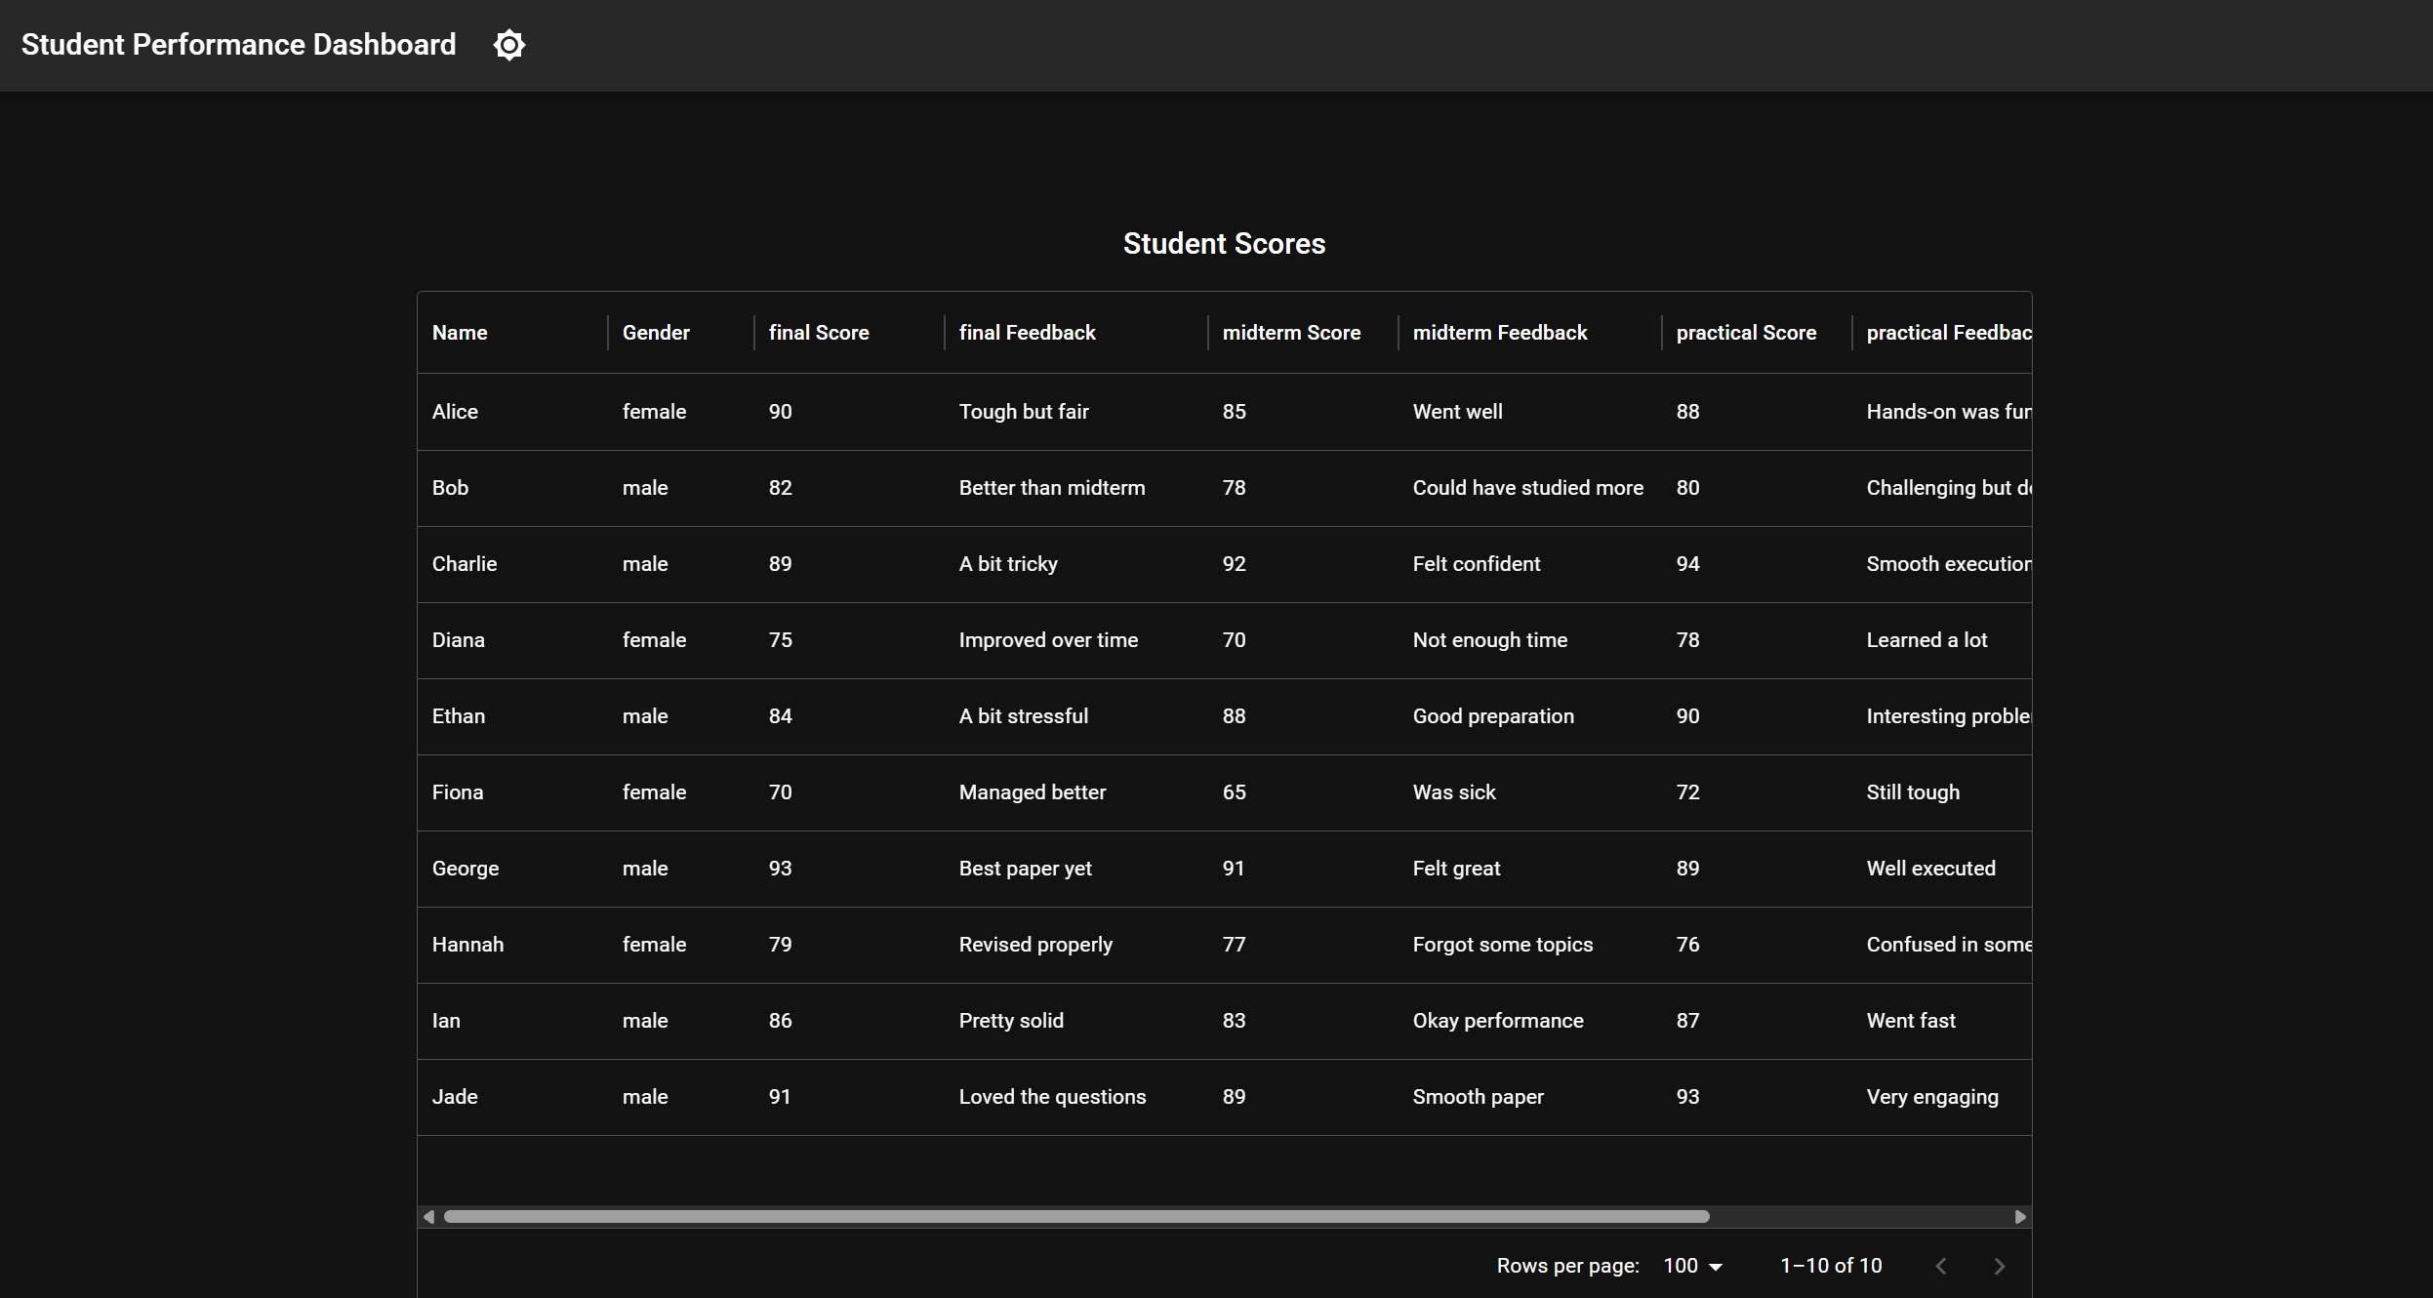
Task: Select the Alice row name cell
Action: point(455,412)
